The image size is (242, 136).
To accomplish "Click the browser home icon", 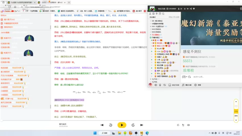I will [x=15, y=7].
